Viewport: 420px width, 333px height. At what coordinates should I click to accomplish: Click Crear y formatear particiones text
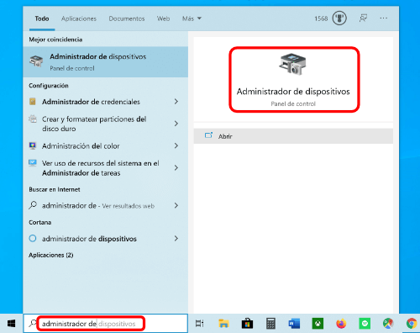point(94,124)
